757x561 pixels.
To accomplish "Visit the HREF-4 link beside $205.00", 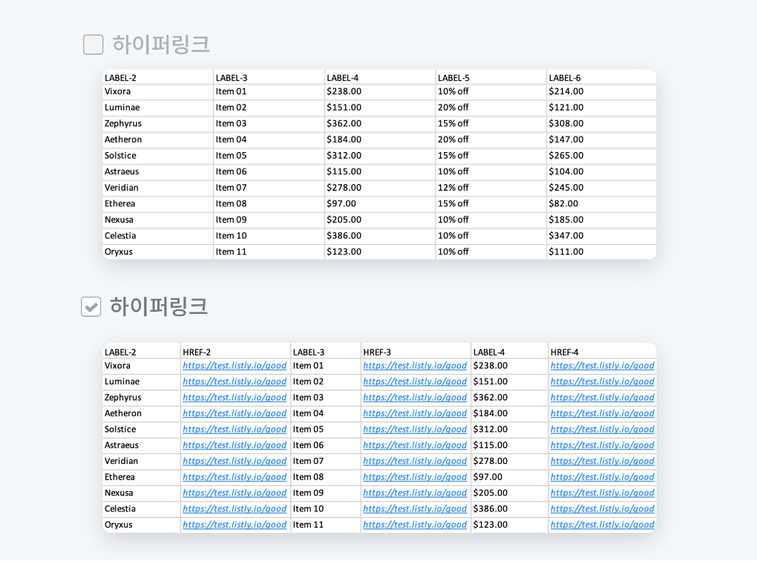I will (602, 493).
